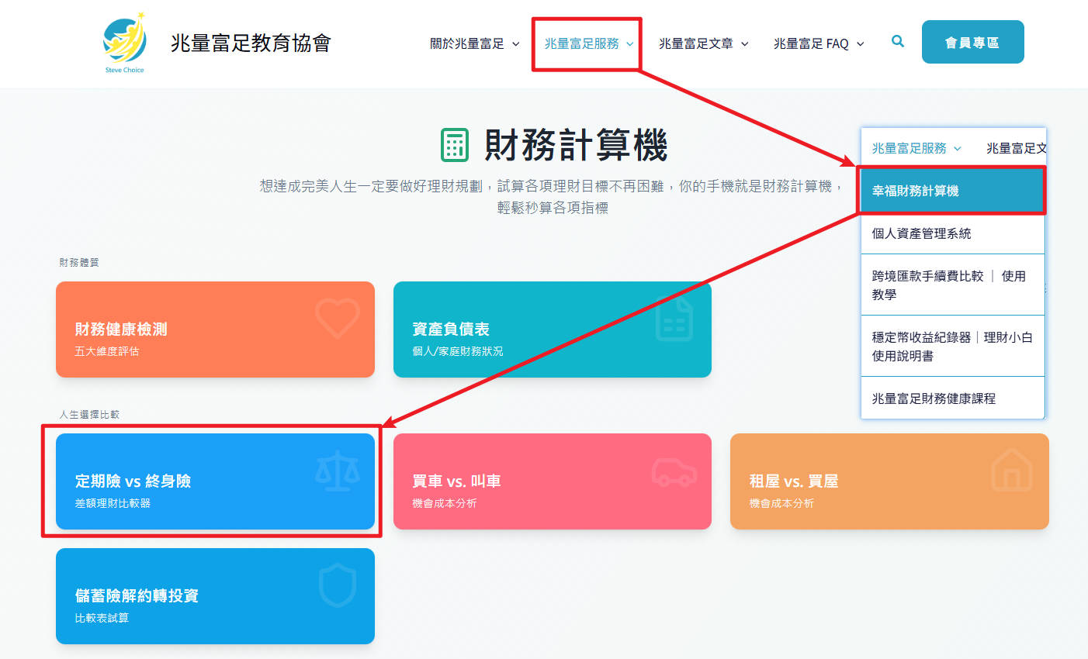Open the 關於兆量富足 nav menu
This screenshot has height=659, width=1088.
[x=475, y=44]
